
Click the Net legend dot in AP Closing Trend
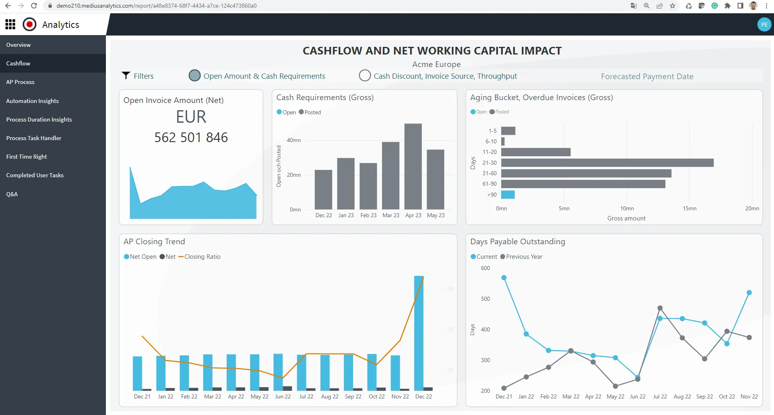162,257
